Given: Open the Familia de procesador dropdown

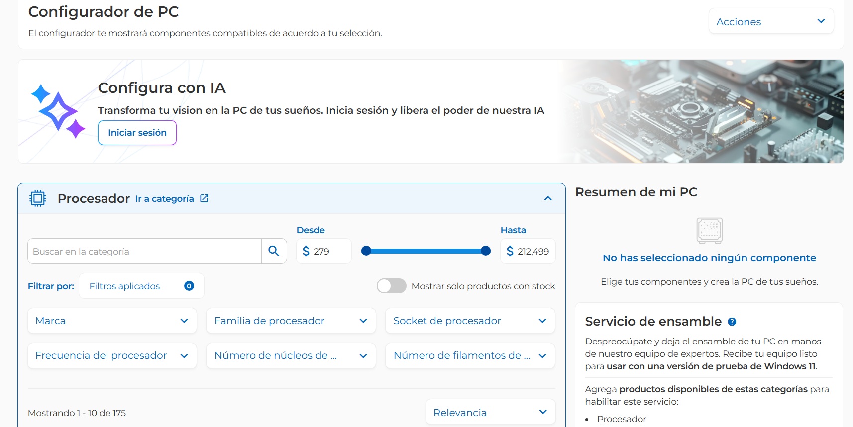Looking at the screenshot, I should click(x=291, y=321).
